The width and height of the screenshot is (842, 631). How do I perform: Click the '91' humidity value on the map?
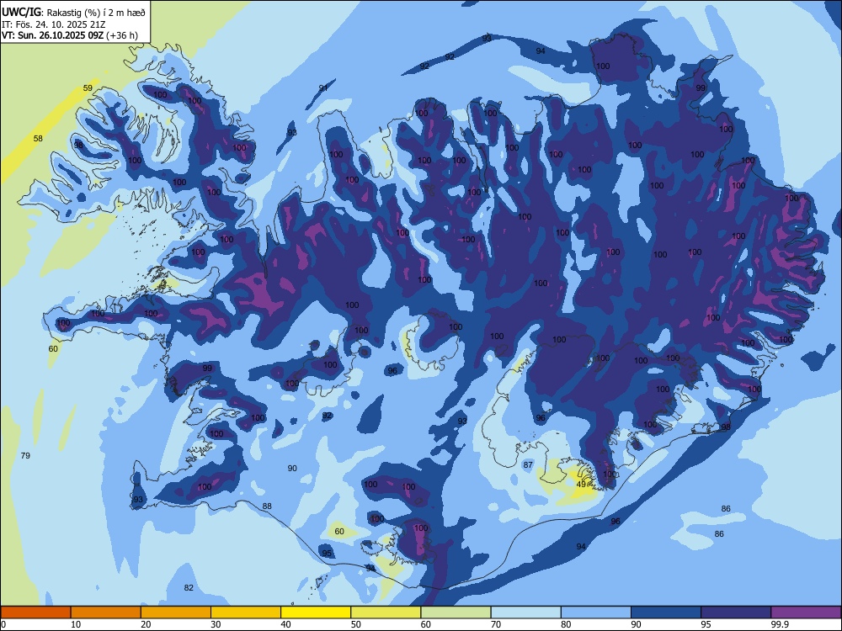click(323, 88)
